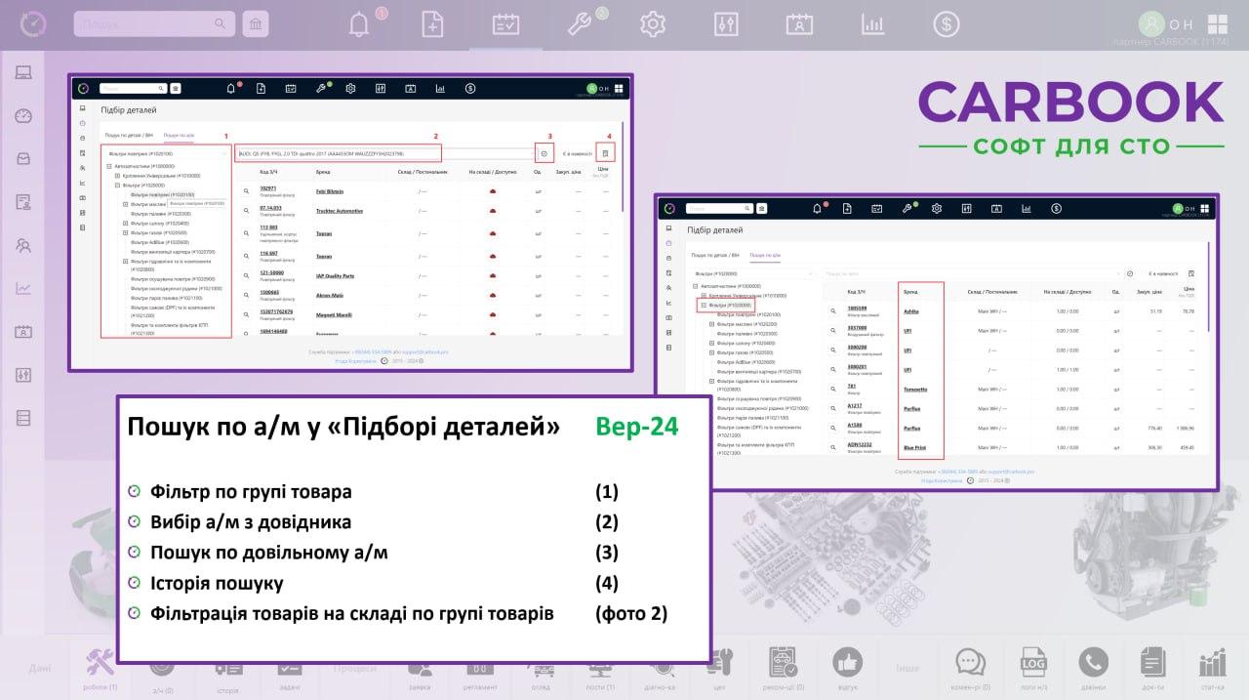Click the notification bell in the faded top bar
Viewport: 1249px width, 700px height.
point(359,25)
